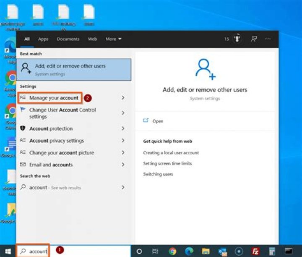This screenshot has height=257, width=302.
Task: Open the three-dot search options menu
Action: (268, 39)
